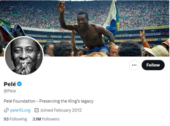Image resolution: width=170 pixels, height=126 pixels.
Task: Open the stadium header banner image
Action: tap(85, 28)
